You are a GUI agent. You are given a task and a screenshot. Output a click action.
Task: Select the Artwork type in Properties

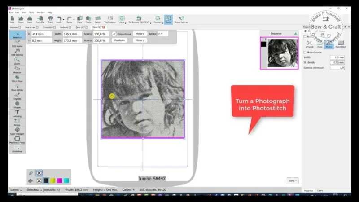[x=309, y=44]
